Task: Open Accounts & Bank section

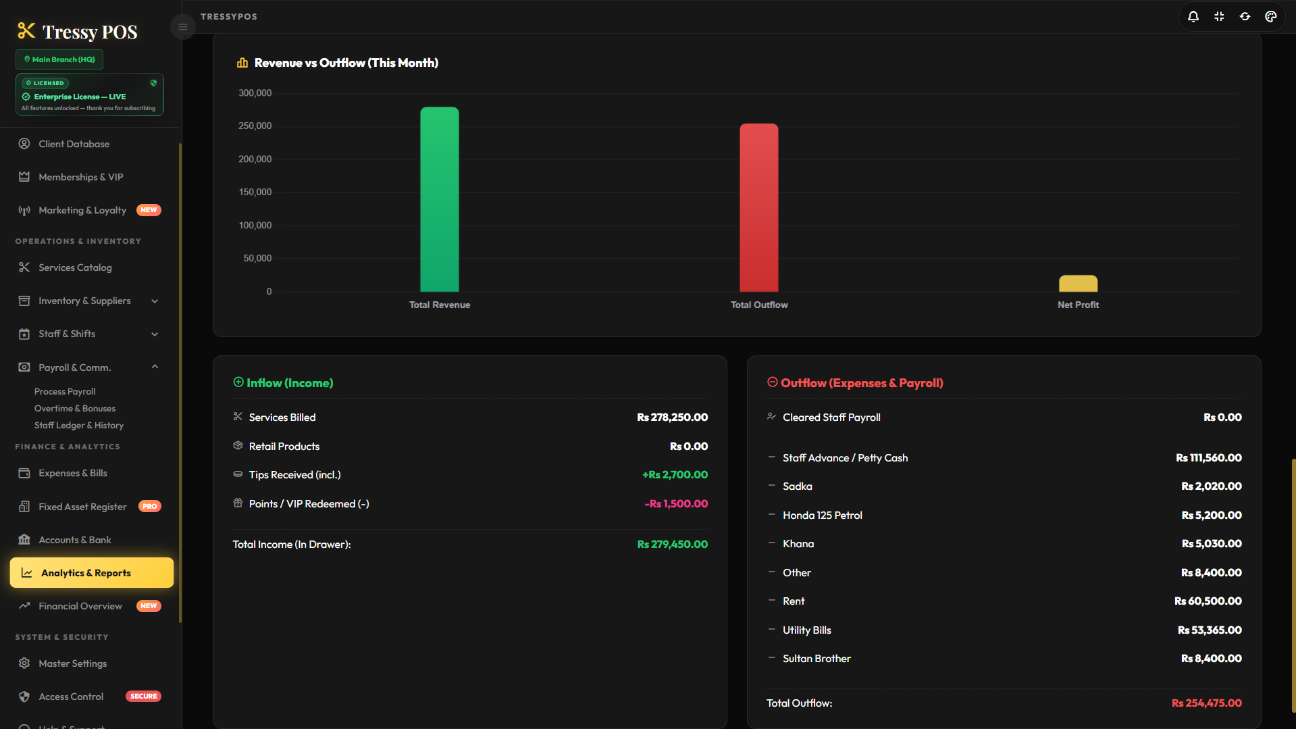Action: pyautogui.click(x=92, y=540)
